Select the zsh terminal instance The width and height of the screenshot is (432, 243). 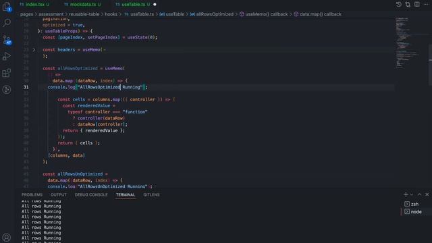pyautogui.click(x=415, y=204)
